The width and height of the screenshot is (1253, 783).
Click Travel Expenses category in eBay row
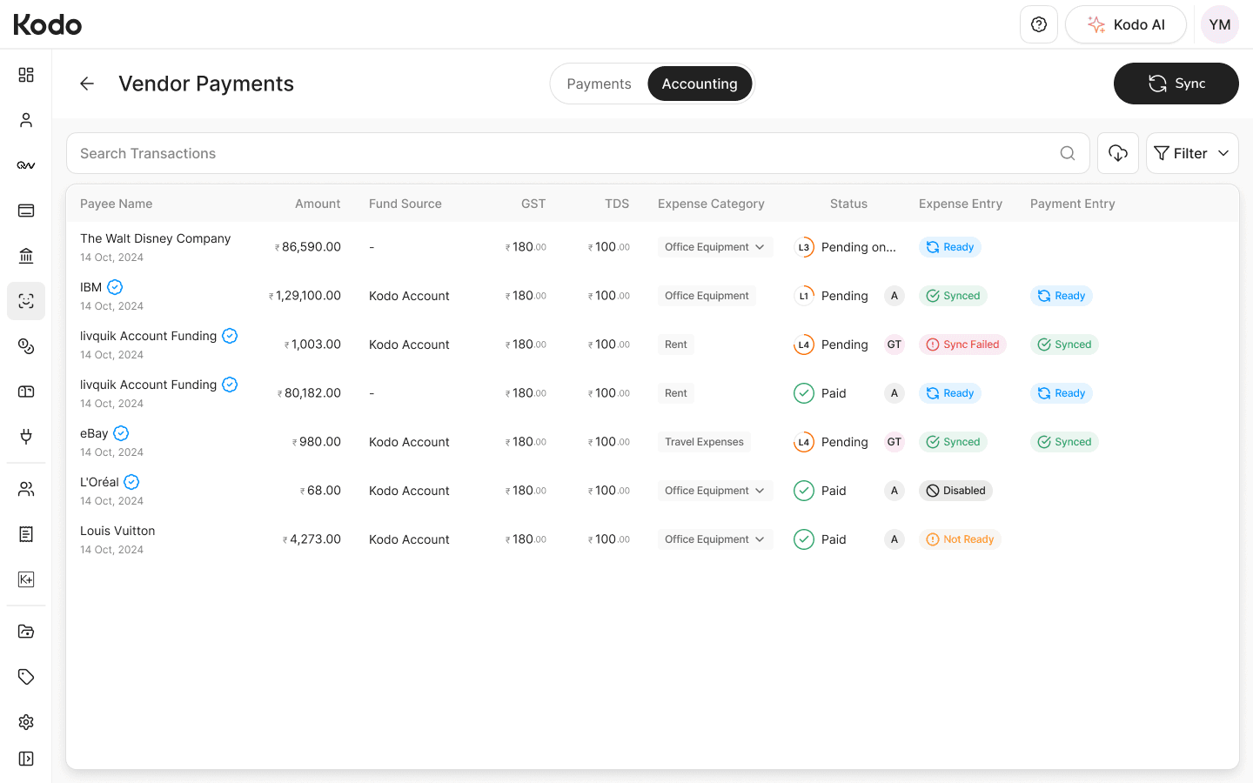point(704,442)
